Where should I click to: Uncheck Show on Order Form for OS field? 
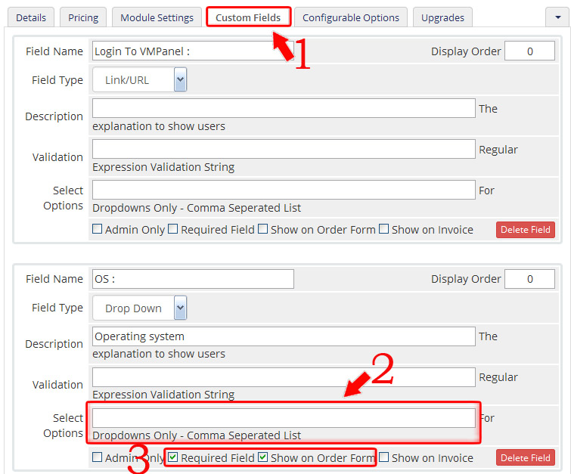point(262,457)
